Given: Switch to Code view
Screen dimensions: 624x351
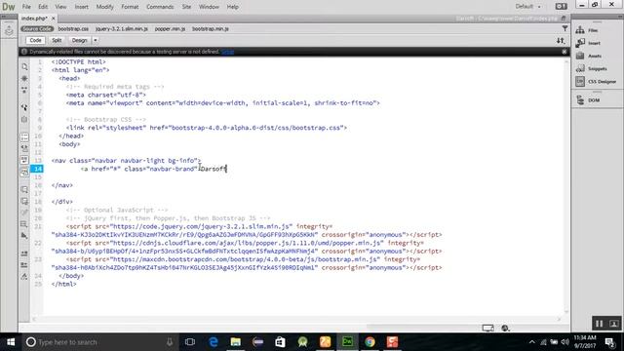Looking at the screenshot, I should coord(35,40).
